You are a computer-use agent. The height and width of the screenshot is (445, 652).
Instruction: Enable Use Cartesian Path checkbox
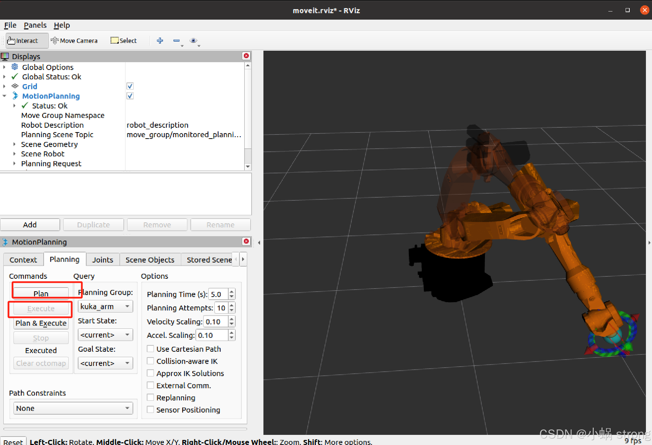150,349
